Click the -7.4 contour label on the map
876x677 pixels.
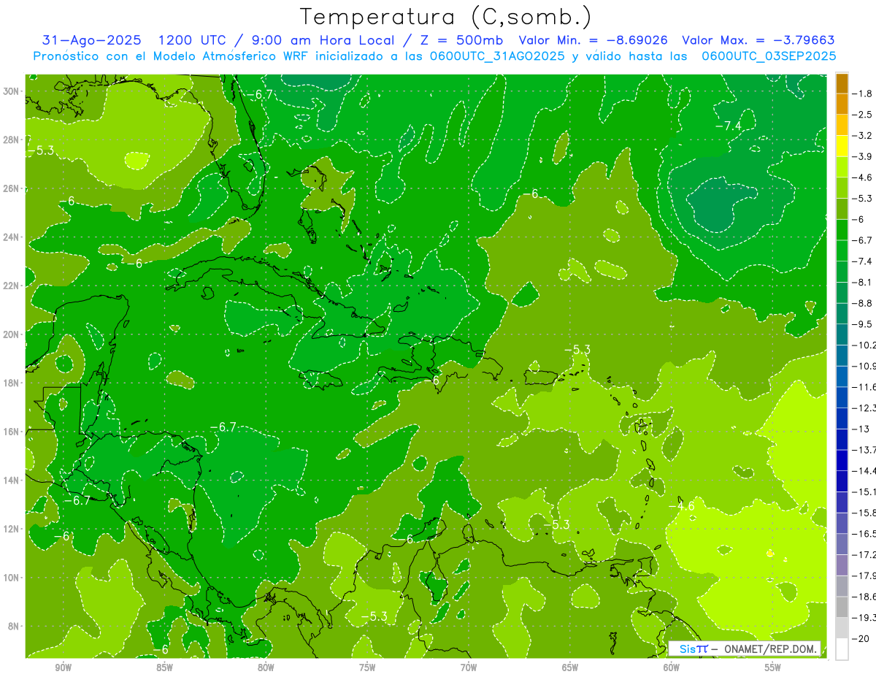point(728,126)
